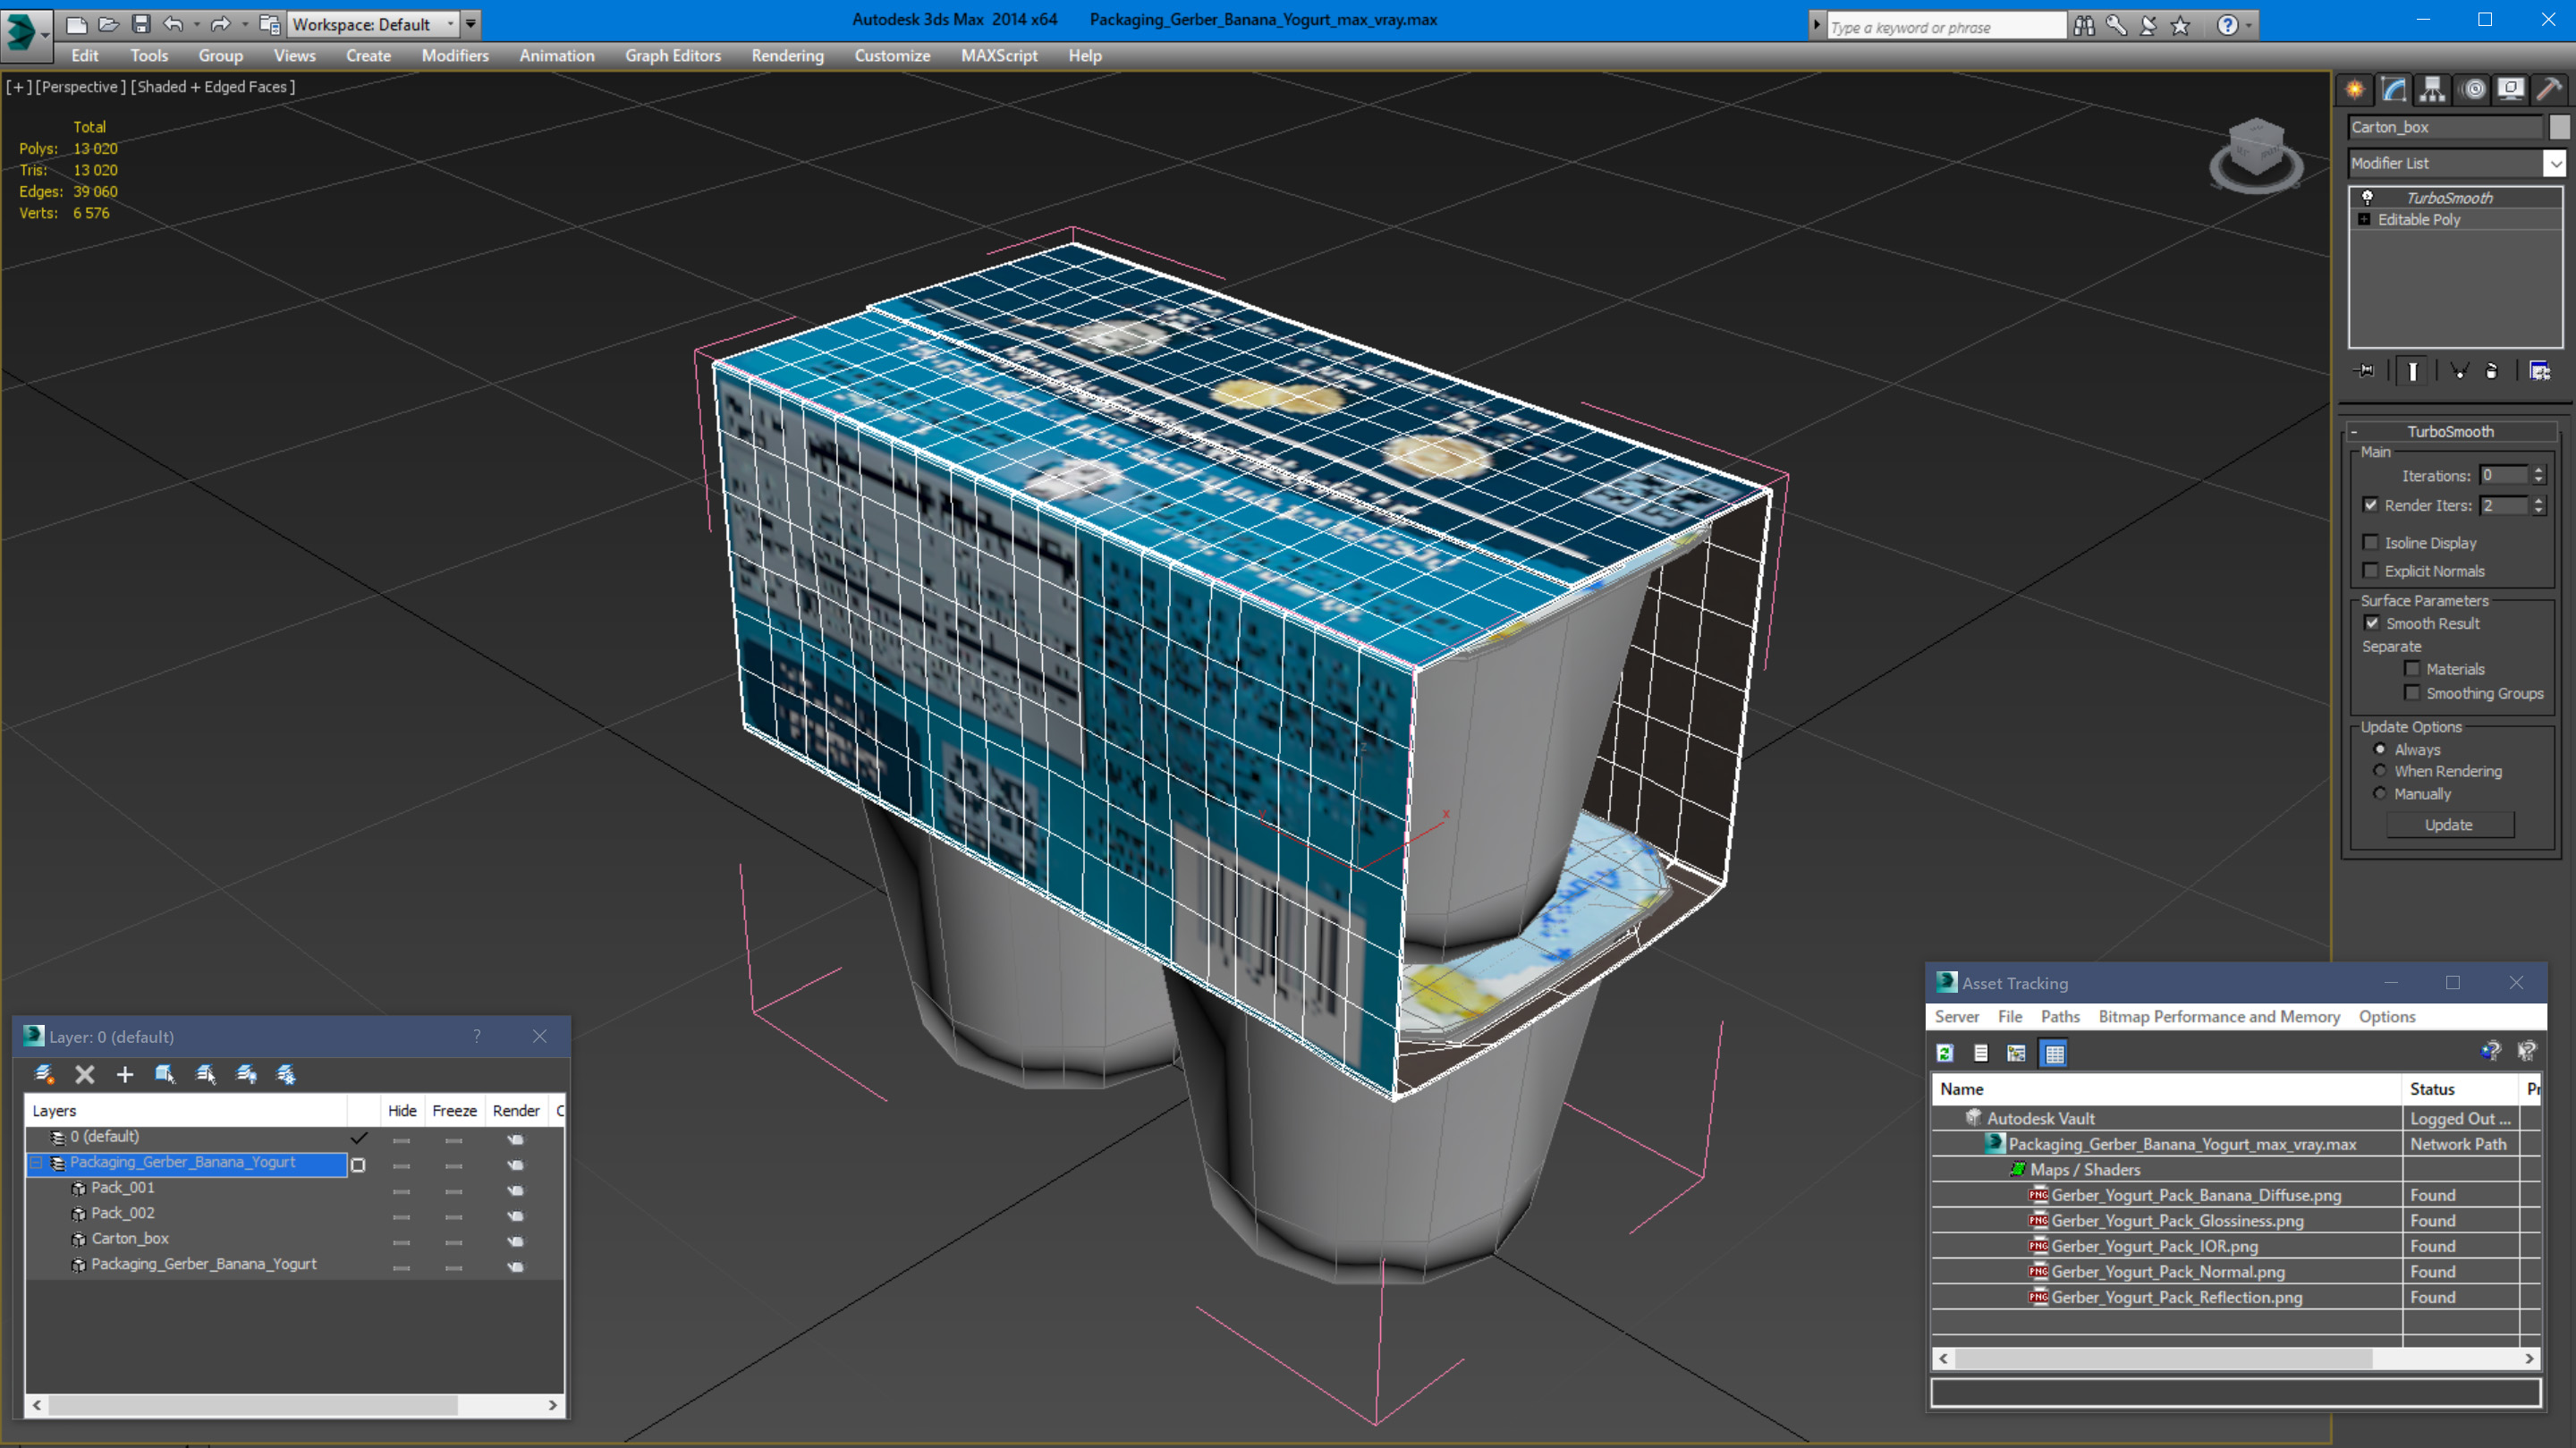This screenshot has width=2576, height=1448.
Task: Click Highlight Selected Objects' Layers icon
Action: click(x=206, y=1074)
